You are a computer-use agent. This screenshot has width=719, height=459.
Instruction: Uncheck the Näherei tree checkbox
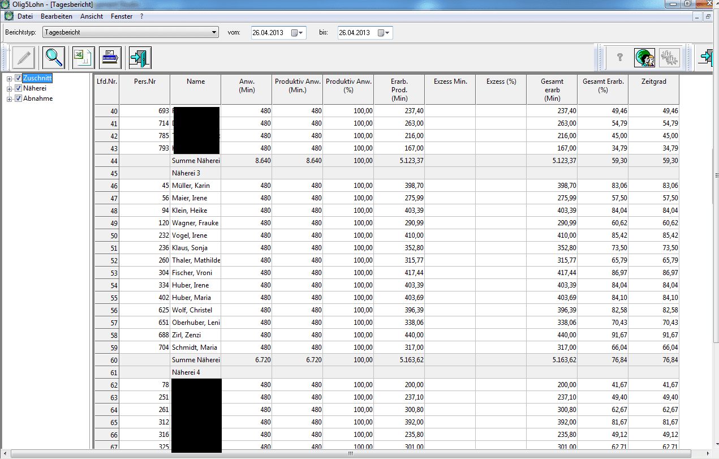(18, 88)
